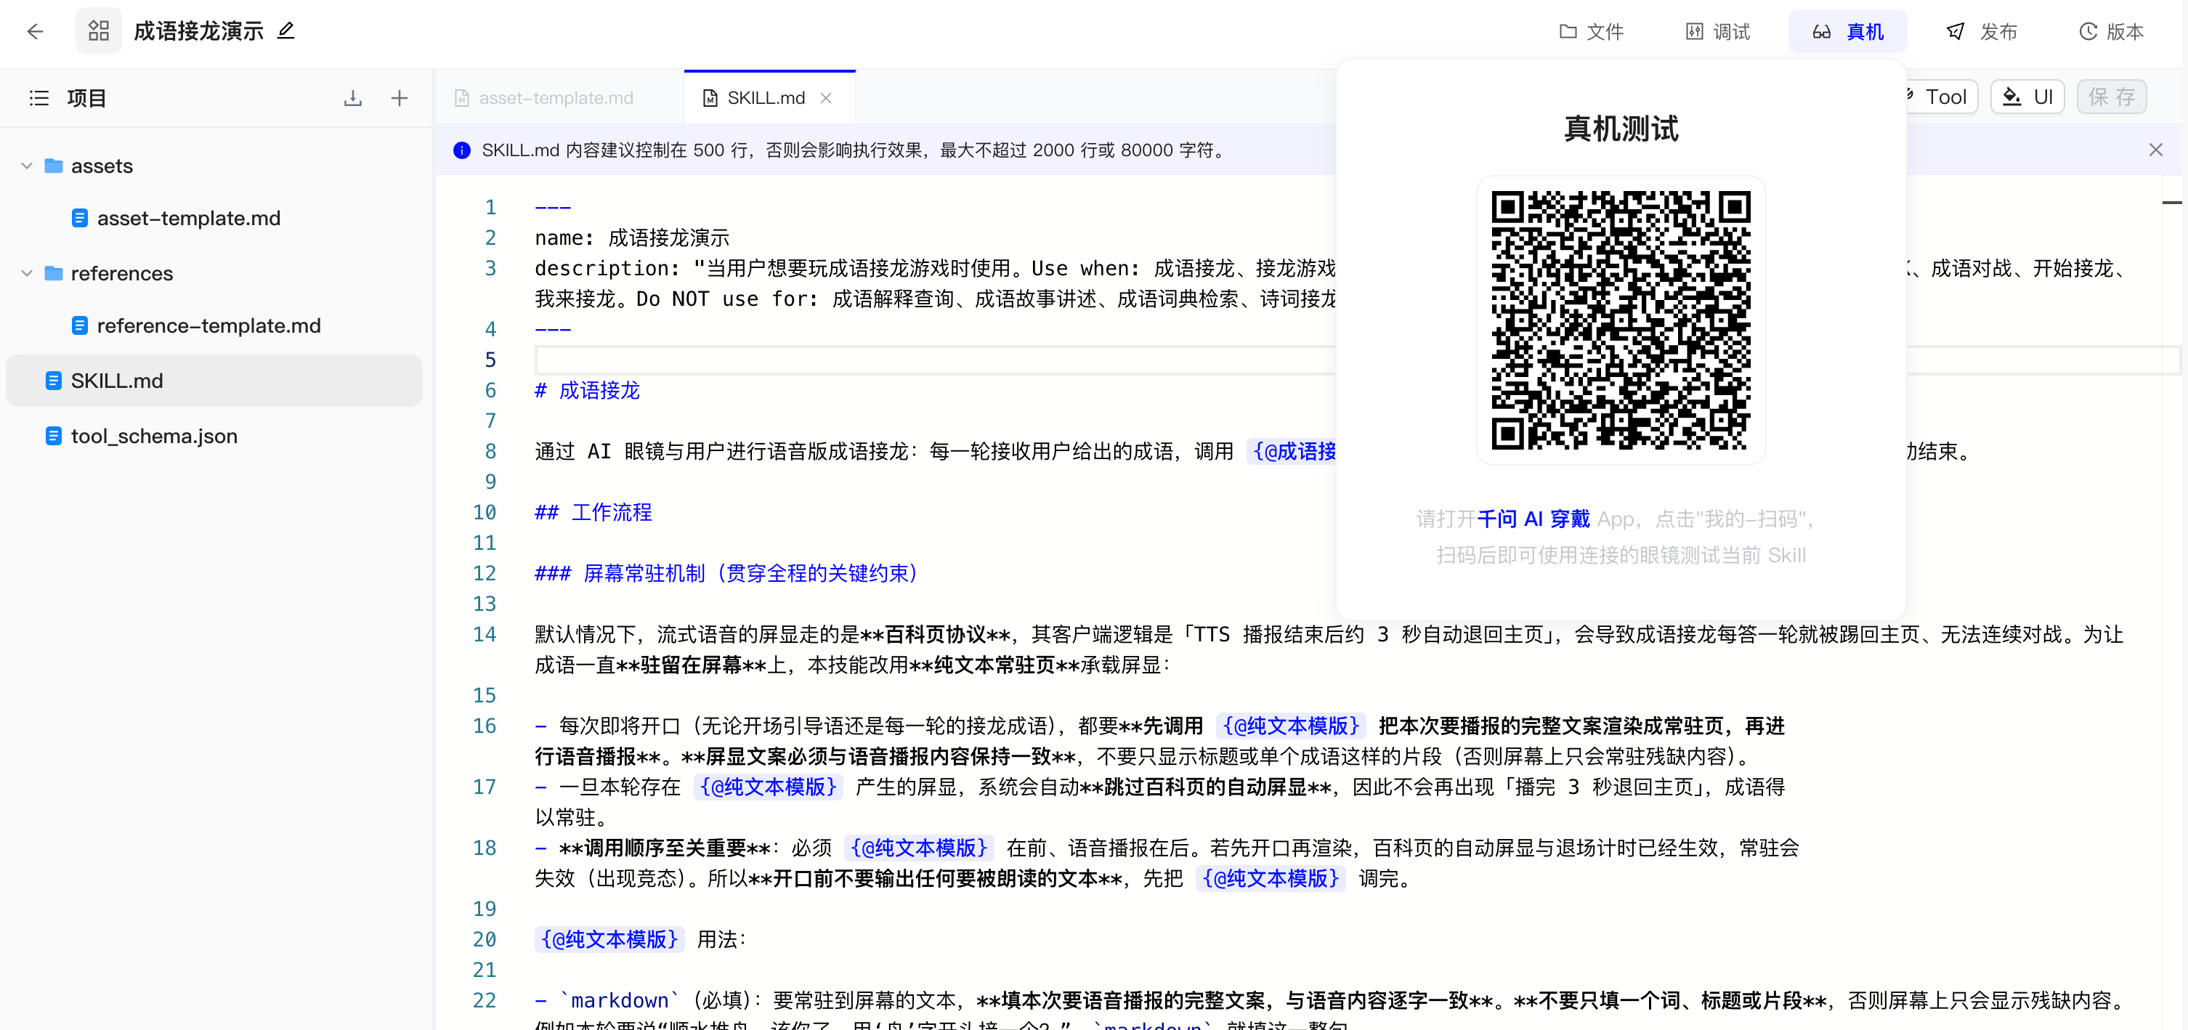This screenshot has width=2188, height=1030.
Task: Click the 项目 panel heading
Action: coord(86,99)
